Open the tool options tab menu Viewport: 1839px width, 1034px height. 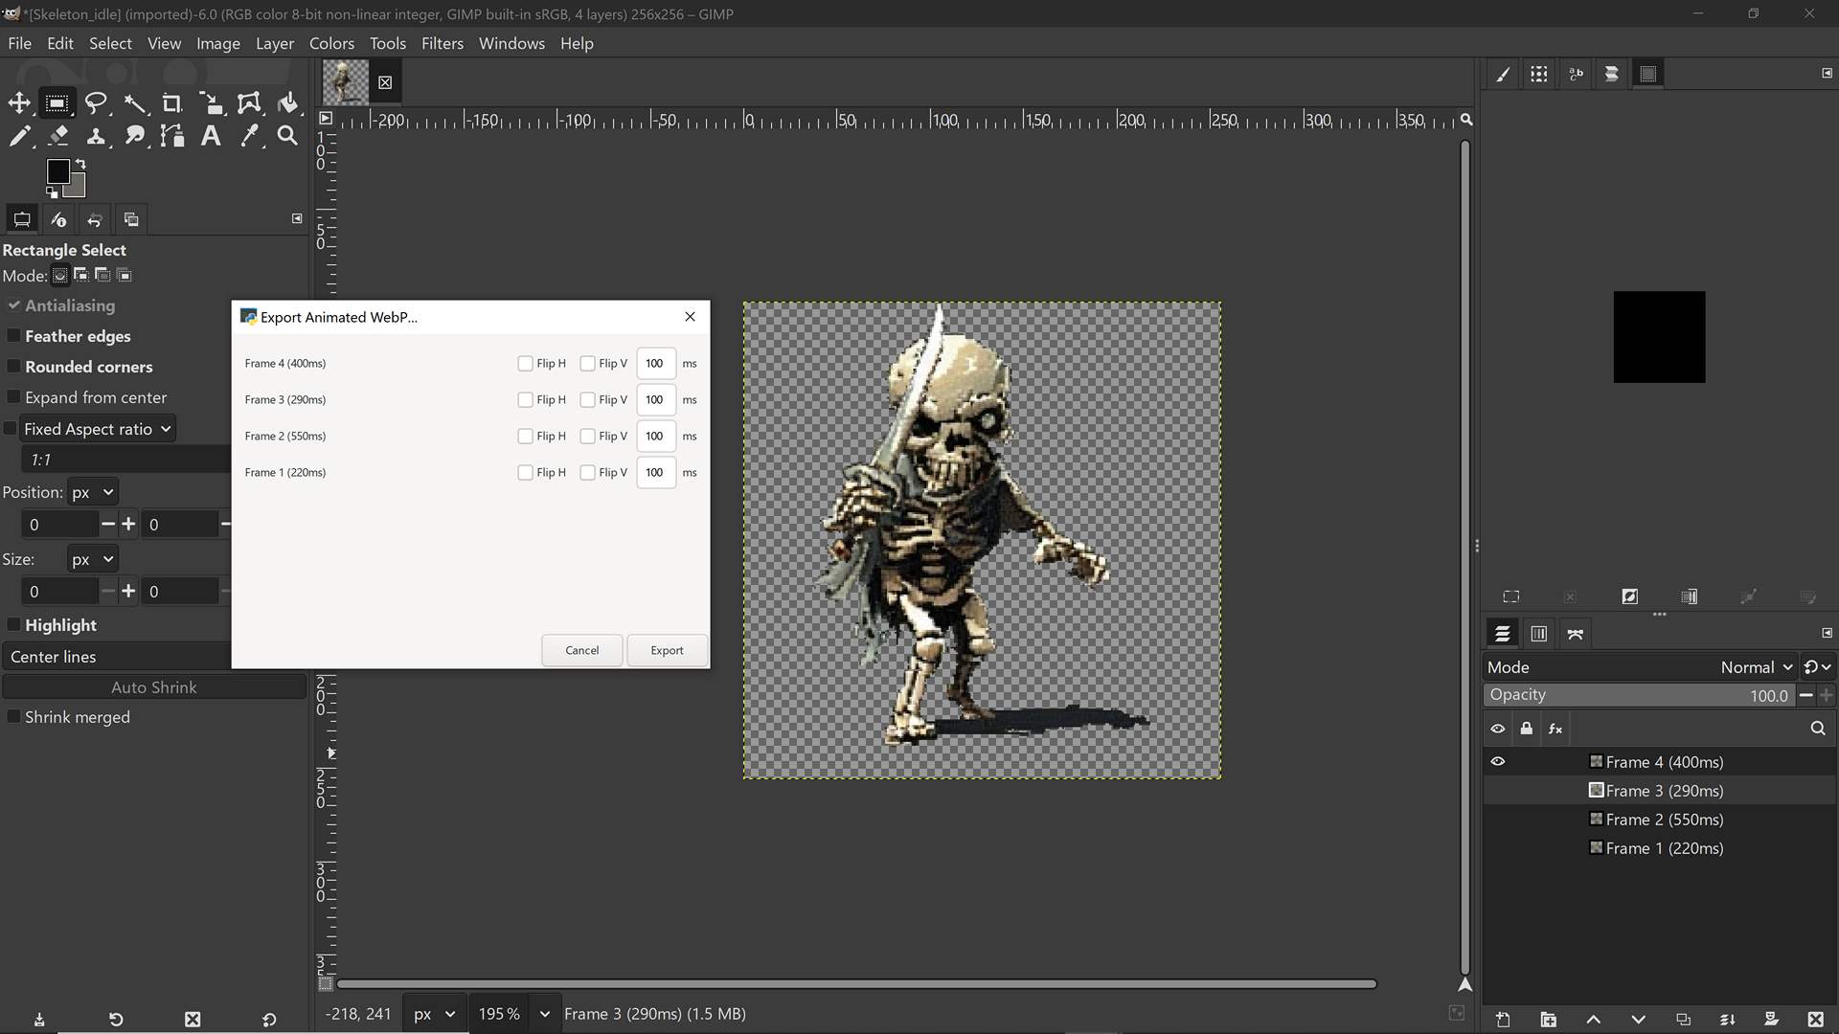(297, 219)
